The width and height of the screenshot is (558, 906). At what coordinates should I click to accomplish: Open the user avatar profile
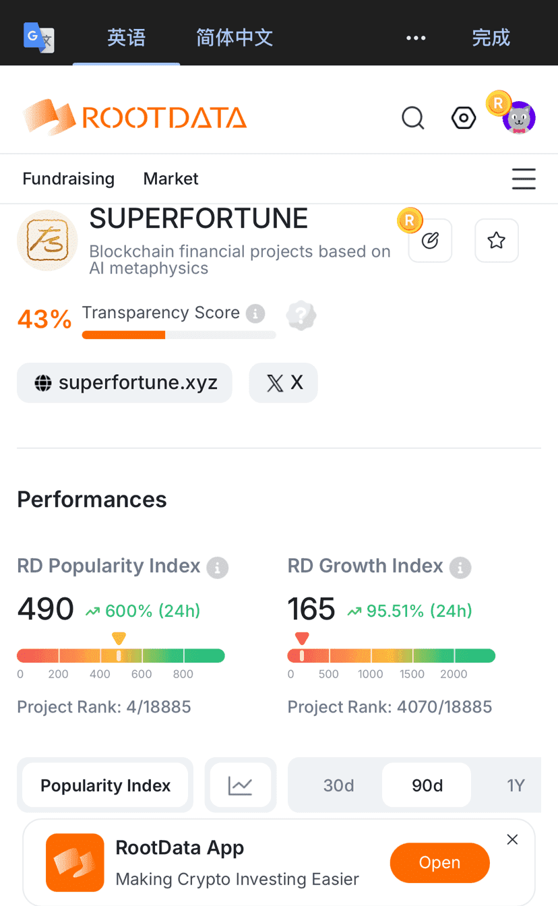pyautogui.click(x=518, y=119)
